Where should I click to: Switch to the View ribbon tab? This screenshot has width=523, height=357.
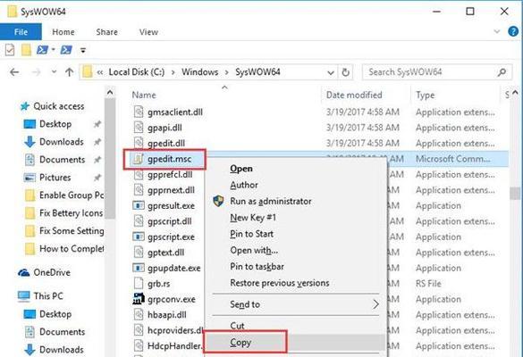(x=148, y=32)
